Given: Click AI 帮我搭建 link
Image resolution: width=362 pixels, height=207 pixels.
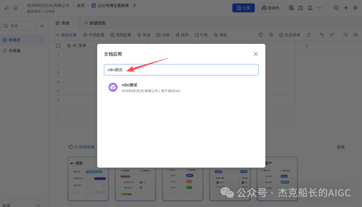Looking at the screenshot, I should point(82,147).
